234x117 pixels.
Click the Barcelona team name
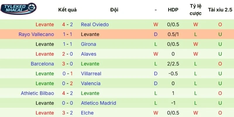pyautogui.click(x=42, y=64)
